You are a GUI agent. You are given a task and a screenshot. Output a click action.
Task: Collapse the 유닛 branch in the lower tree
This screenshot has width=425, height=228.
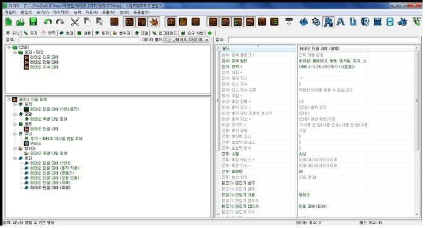tap(15, 134)
